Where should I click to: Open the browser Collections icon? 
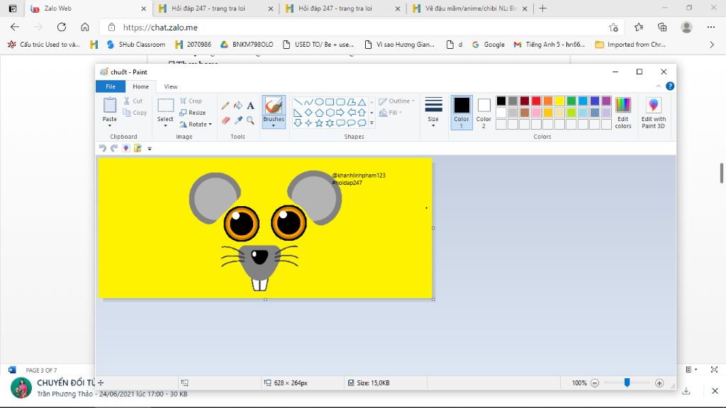pos(662,28)
